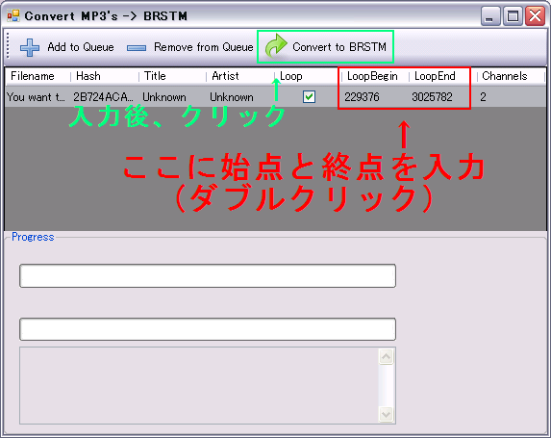Click the Channels value 2
This screenshot has height=438, width=551.
(x=483, y=97)
